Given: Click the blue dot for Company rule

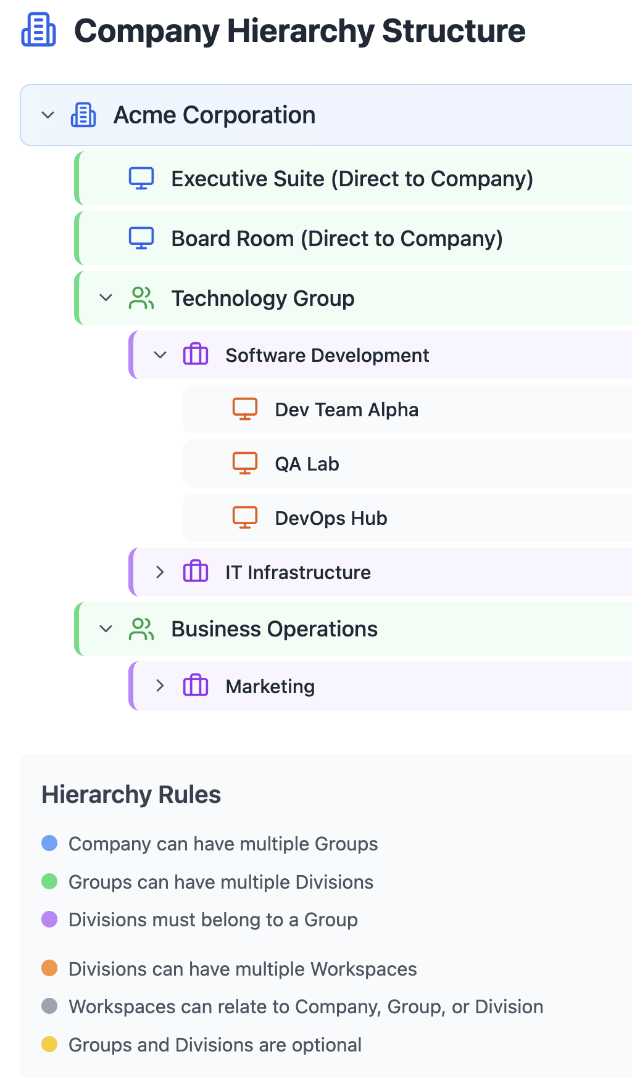Looking at the screenshot, I should [x=49, y=843].
